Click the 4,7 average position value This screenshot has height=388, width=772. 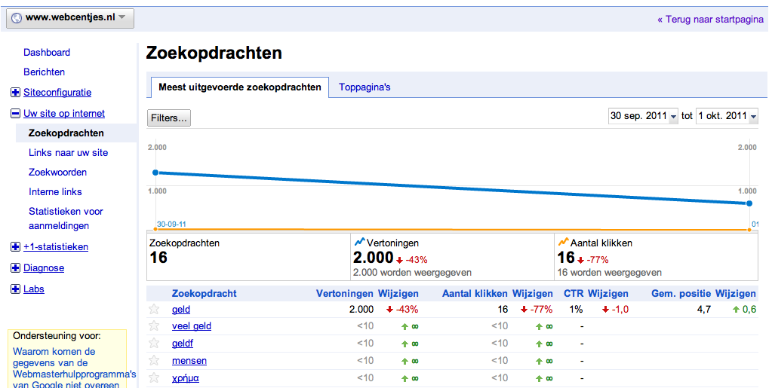coord(704,310)
